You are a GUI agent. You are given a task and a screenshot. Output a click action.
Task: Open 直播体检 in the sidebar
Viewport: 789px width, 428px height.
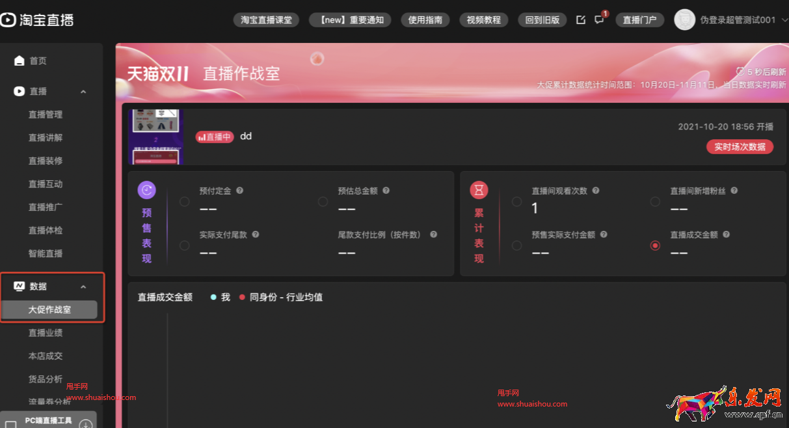46,230
